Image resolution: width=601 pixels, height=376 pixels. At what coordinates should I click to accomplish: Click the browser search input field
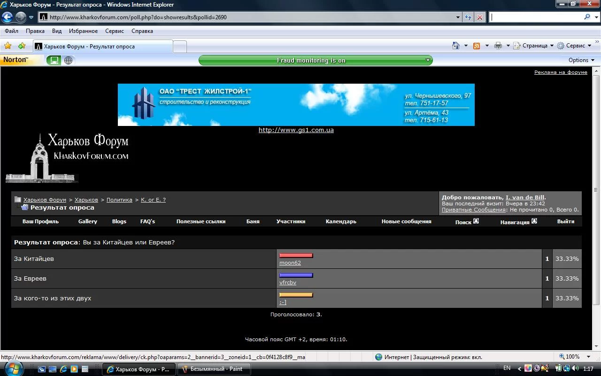click(x=535, y=17)
